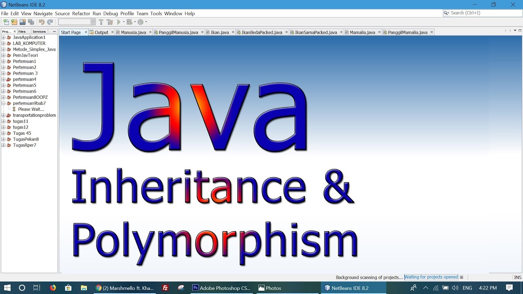Switch to the Manusia.java tab
Screen dimensions: 523x294
pos(133,32)
